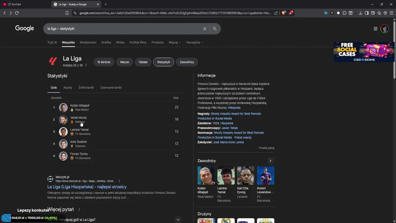
Task: Click the CSGO Skins free cases banner
Action: (364, 52)
